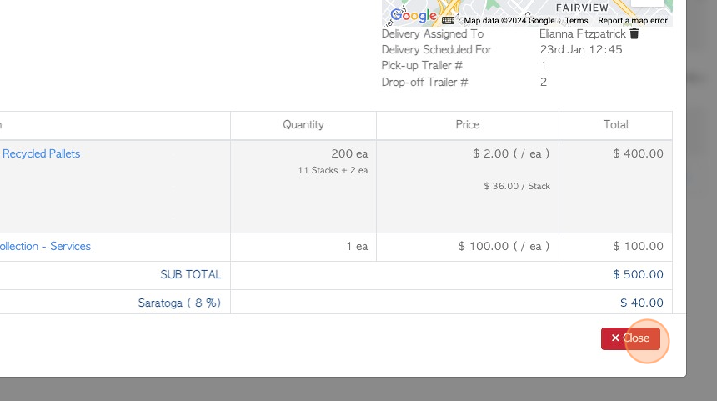The height and width of the screenshot is (401, 717).
Task: Click the Delivery Scheduled For date value
Action: pyautogui.click(x=581, y=50)
